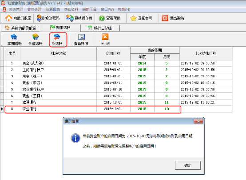The width and height of the screenshot is (246, 180).
Task: Close the 提示信息 dialog
Action: tap(198, 121)
